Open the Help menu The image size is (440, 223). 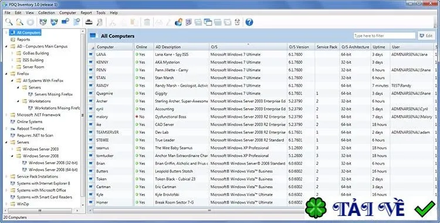(114, 13)
